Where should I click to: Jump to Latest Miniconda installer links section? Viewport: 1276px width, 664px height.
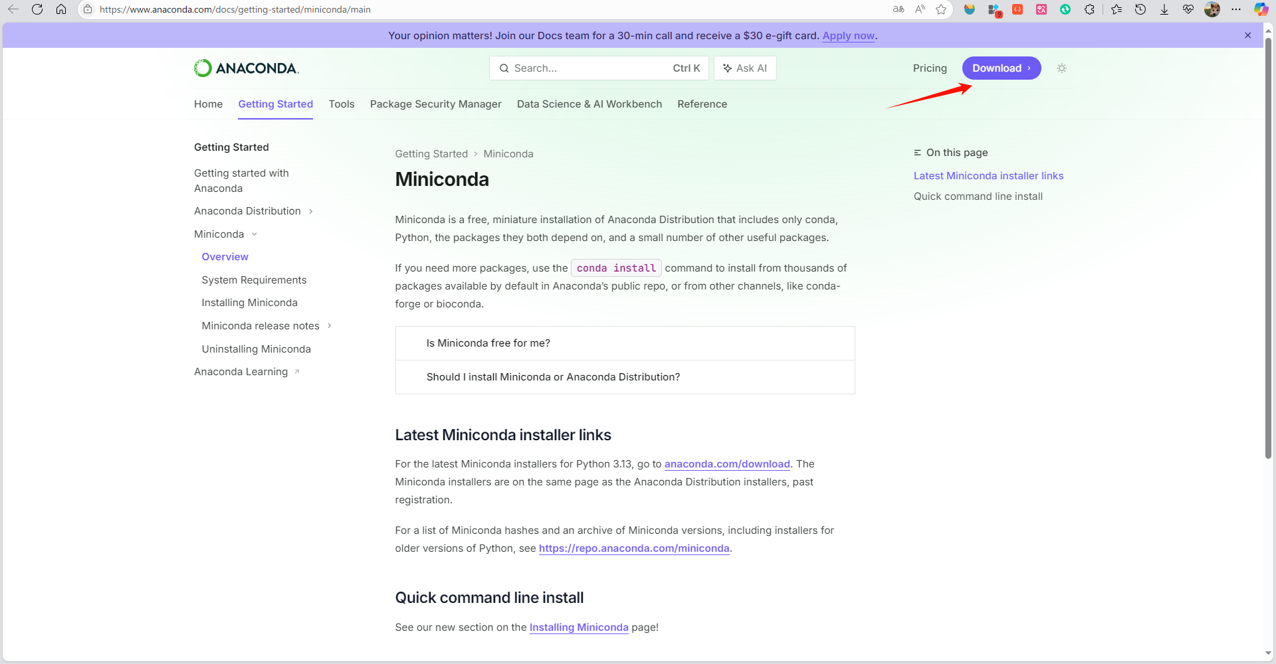pos(988,176)
